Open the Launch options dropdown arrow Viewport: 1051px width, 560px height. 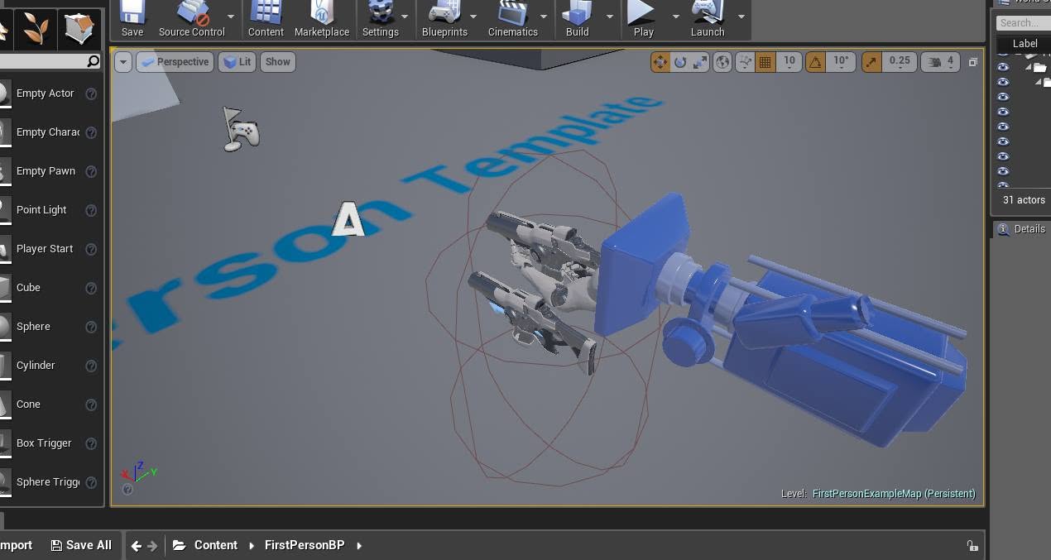coord(741,17)
